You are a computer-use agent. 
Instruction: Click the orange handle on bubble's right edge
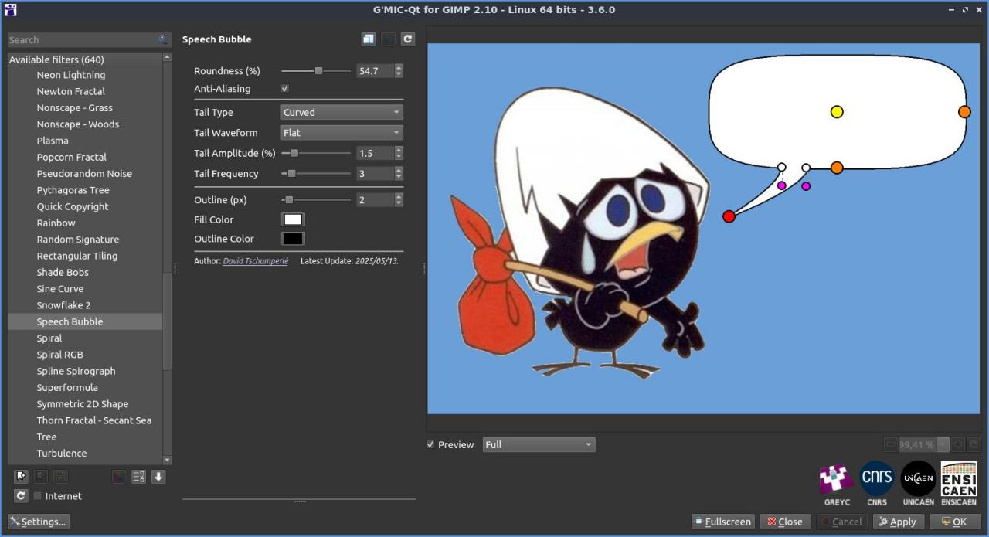964,112
